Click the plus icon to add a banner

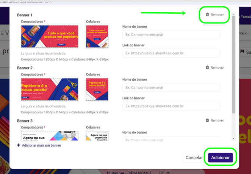click(18, 145)
